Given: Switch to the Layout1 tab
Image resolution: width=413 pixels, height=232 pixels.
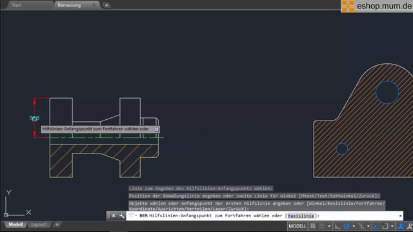Looking at the screenshot, I should point(39,224).
